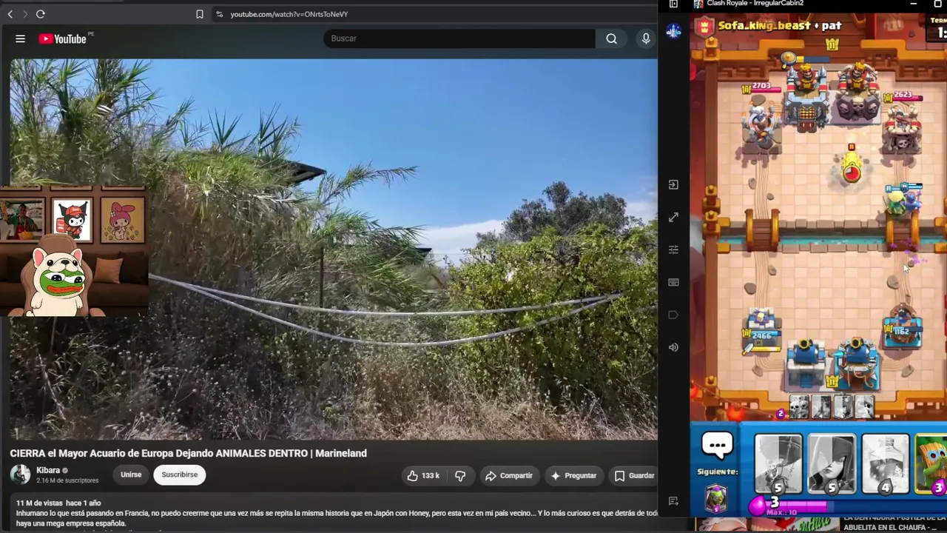Click the Preguntar button
This screenshot has width=947, height=533.
[573, 475]
